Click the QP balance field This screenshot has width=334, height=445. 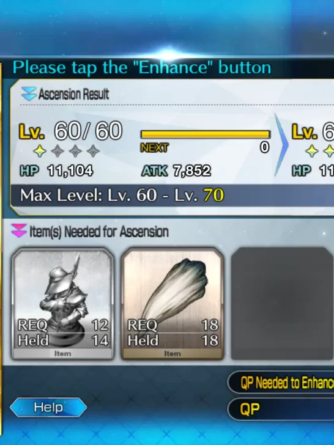point(281,409)
